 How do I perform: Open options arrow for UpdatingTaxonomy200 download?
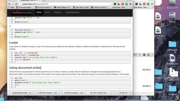(x=32, y=93)
